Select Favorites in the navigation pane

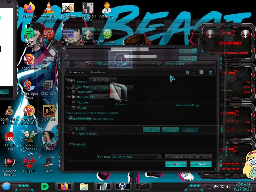(x=80, y=81)
